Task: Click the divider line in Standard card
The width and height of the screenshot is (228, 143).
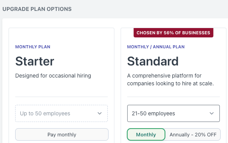Action: click(174, 97)
